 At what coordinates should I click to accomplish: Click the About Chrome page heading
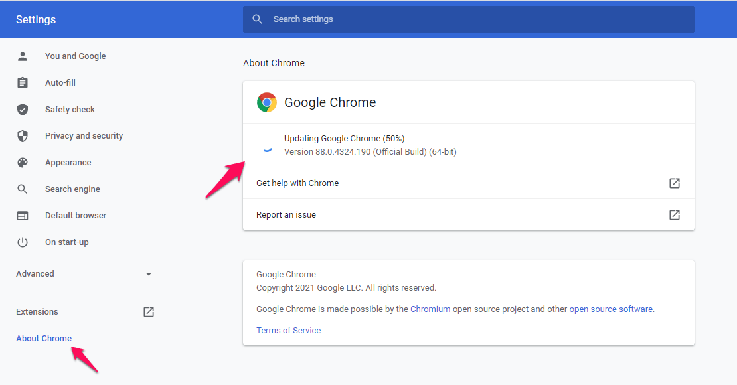[x=274, y=63]
